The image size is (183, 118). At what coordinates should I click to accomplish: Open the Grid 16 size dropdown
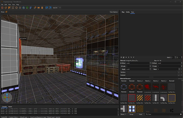[57, 8]
